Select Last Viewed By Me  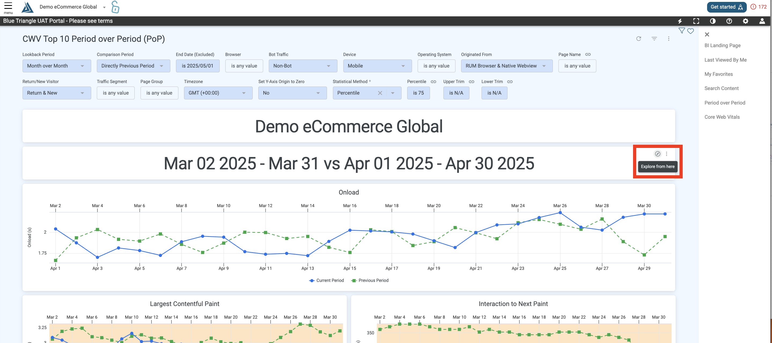pos(725,60)
